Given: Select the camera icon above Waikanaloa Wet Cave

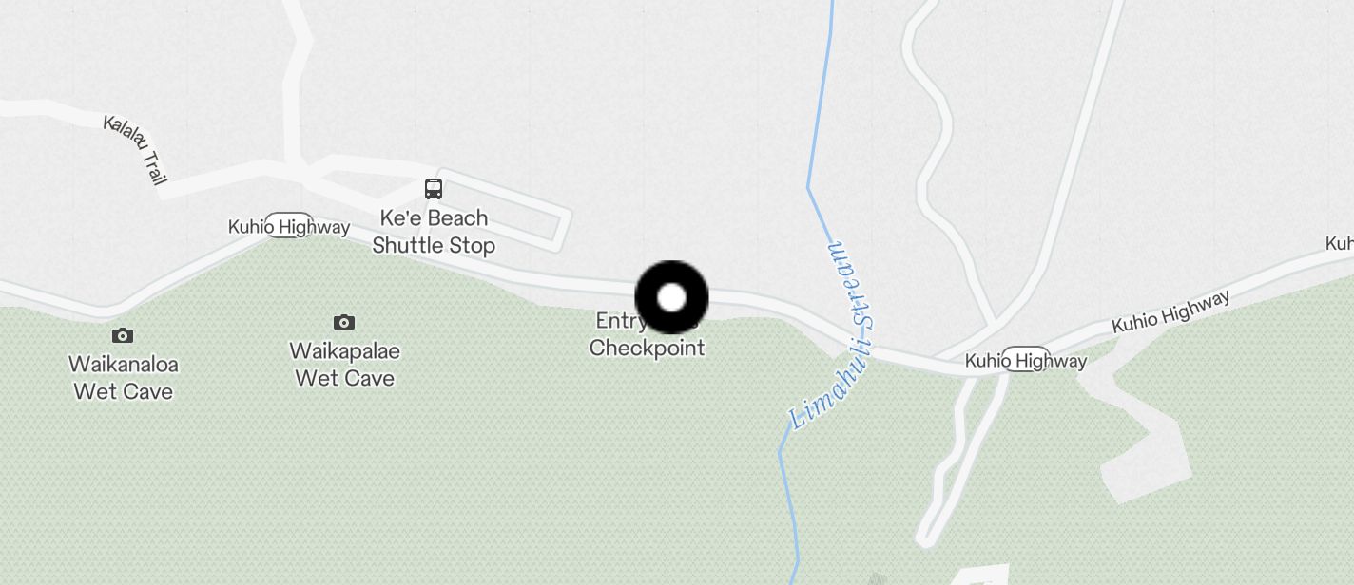Looking at the screenshot, I should (122, 335).
